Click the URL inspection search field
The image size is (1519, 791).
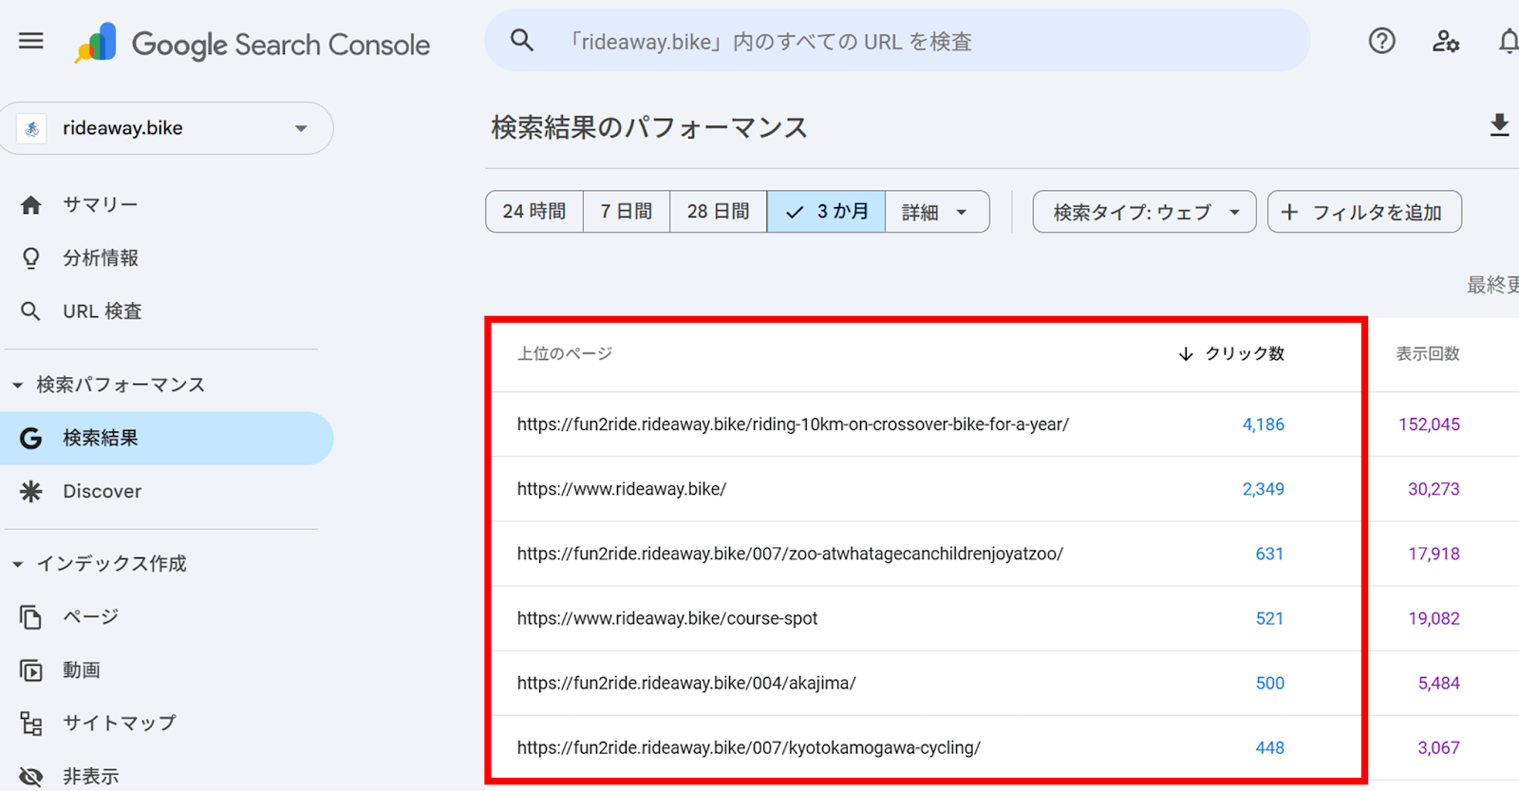[897, 41]
